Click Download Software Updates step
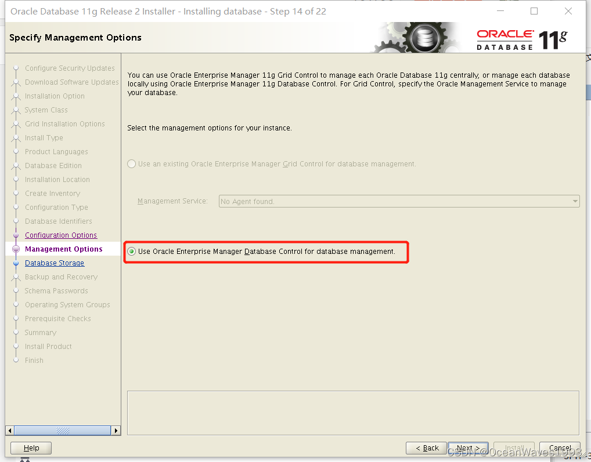The image size is (591, 462). [x=71, y=82]
